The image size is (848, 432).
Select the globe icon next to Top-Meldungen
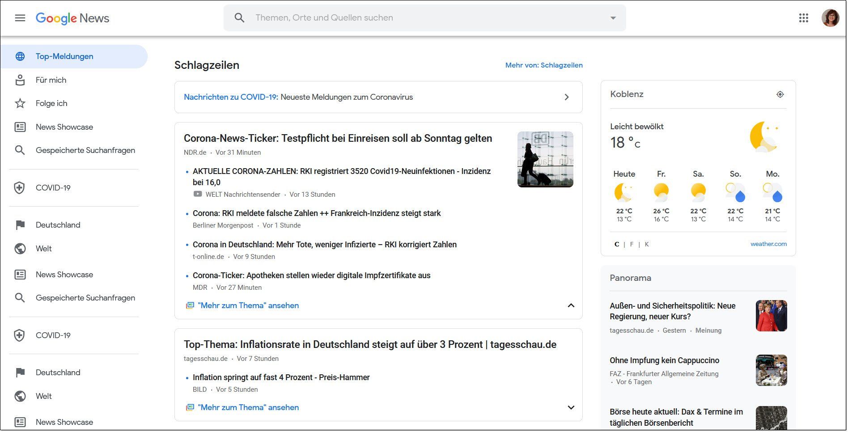pyautogui.click(x=20, y=56)
